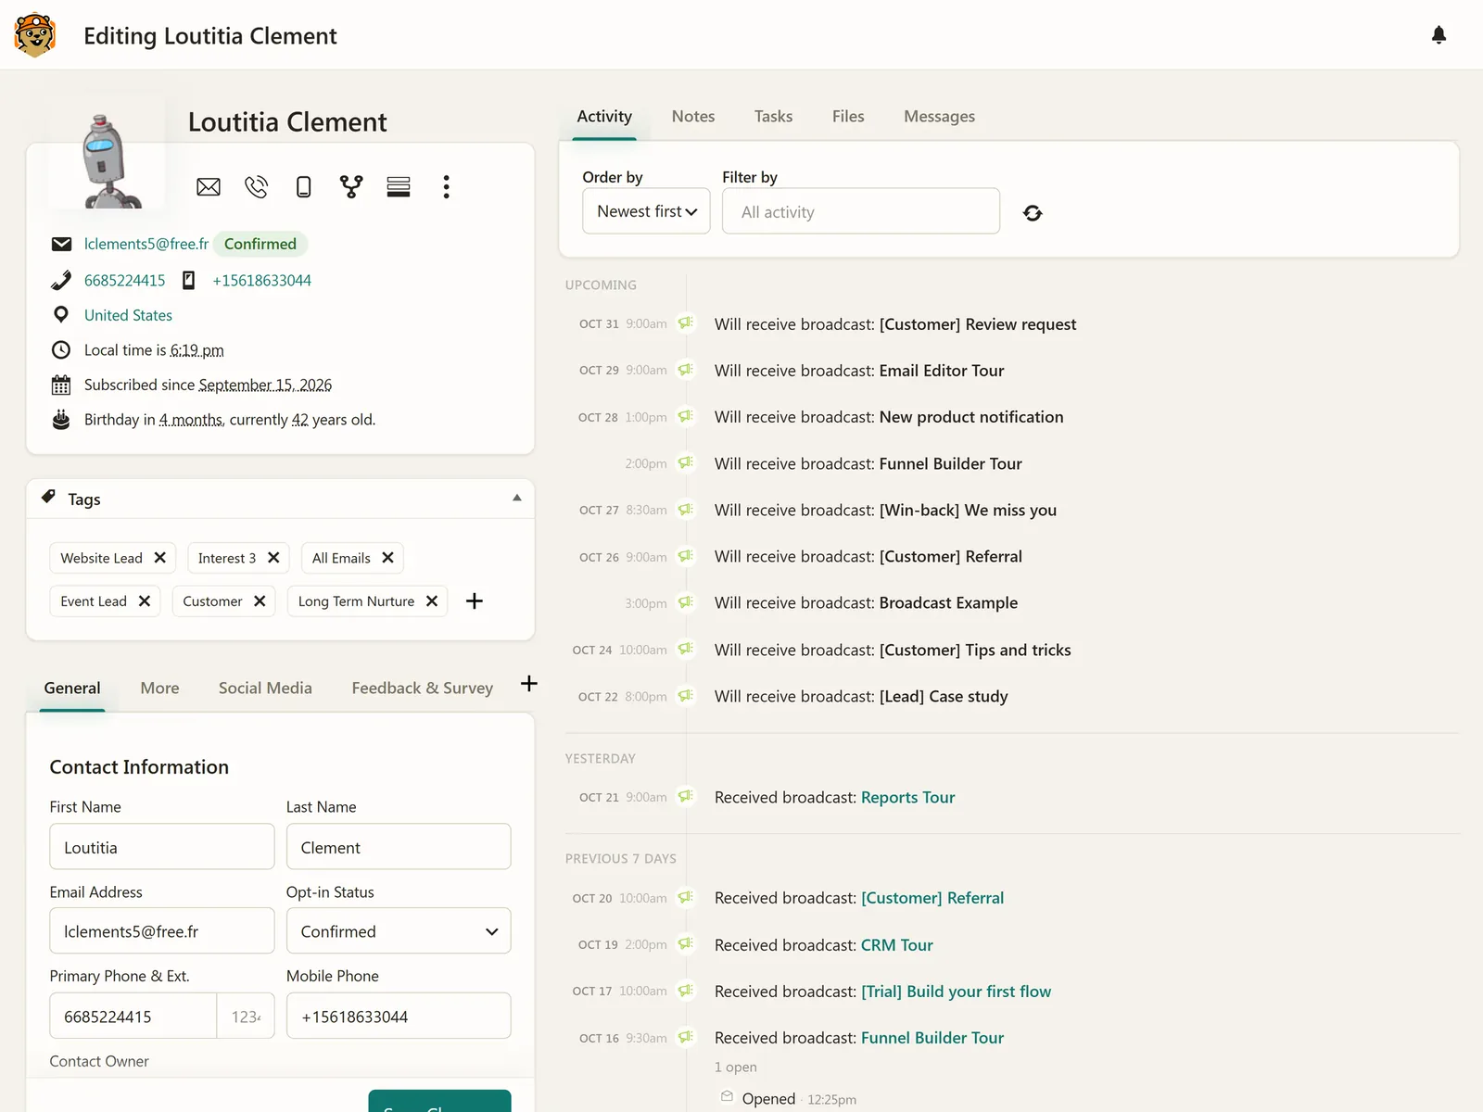Image resolution: width=1483 pixels, height=1112 pixels.
Task: Click the phone call icon
Action: pos(256,187)
